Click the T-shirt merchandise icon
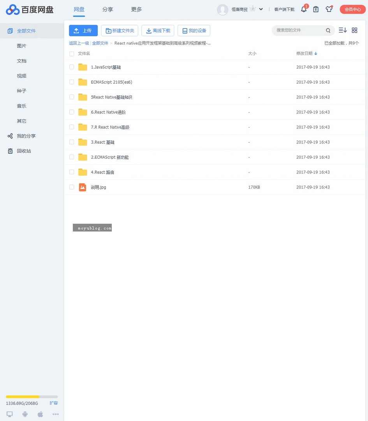 329,9
